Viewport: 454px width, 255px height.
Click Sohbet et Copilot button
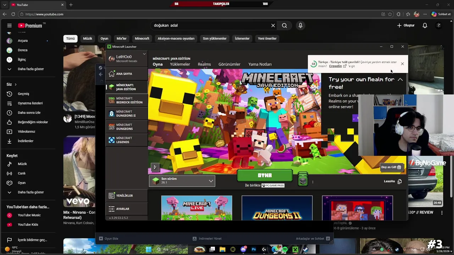[441, 14]
